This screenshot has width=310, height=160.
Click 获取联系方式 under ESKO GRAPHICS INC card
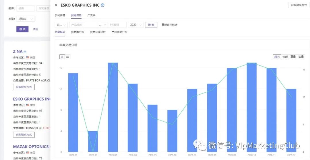pyautogui.click(x=24, y=135)
